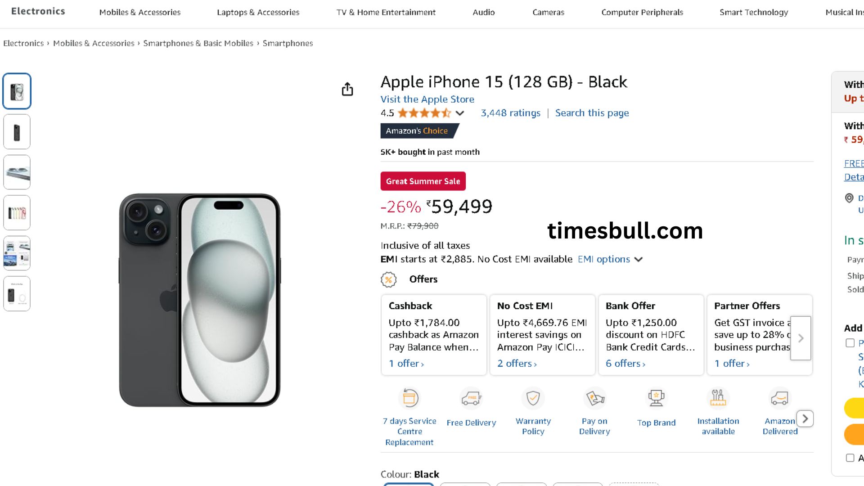This screenshot has height=486, width=864.
Task: Expand the EMI options dropdown
Action: 638,259
